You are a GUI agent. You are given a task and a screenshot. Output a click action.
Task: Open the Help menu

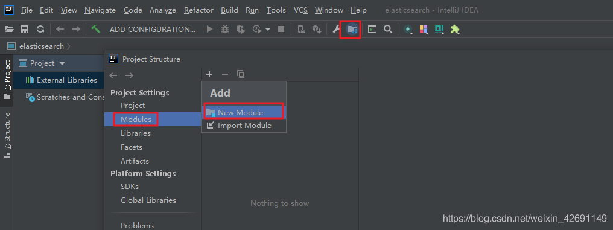pos(358,10)
